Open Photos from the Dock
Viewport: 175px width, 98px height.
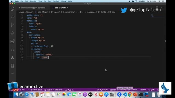click(x=64, y=94)
